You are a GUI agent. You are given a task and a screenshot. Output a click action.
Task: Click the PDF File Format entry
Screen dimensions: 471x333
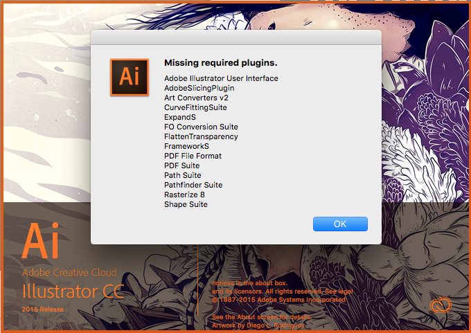click(x=193, y=156)
